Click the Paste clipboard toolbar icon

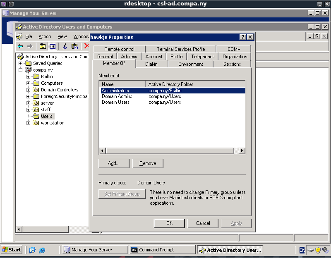(x=74, y=46)
